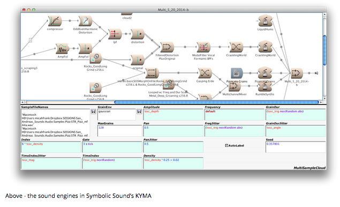
Task: Select the Gasping Erde node icon
Action: point(205,73)
